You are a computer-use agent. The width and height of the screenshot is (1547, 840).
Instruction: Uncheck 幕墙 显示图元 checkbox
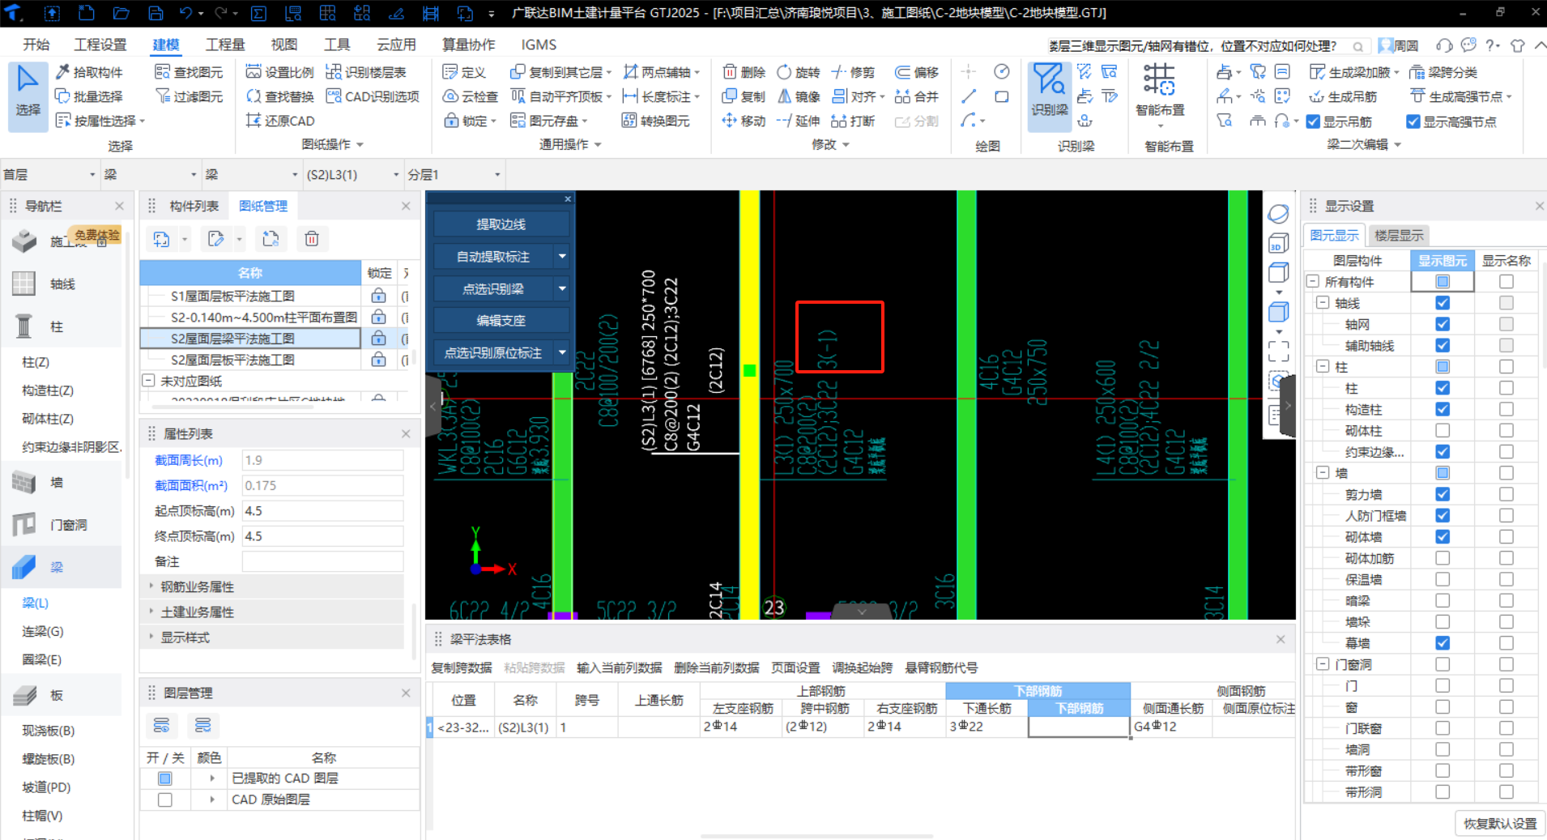click(1443, 643)
